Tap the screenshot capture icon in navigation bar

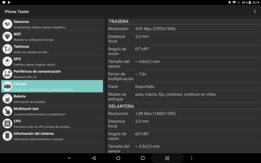[167, 158]
